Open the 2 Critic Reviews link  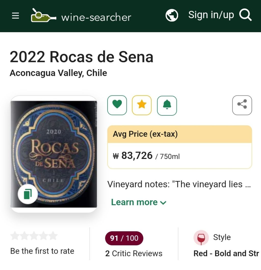[134, 253]
